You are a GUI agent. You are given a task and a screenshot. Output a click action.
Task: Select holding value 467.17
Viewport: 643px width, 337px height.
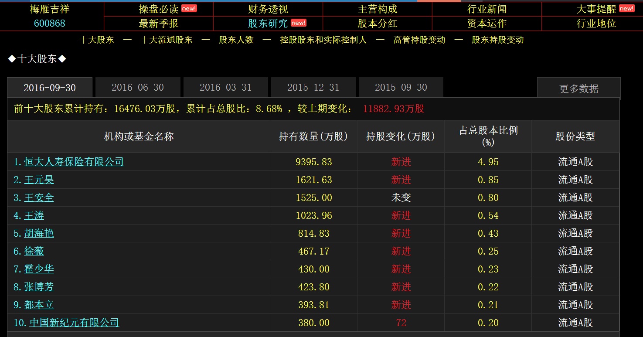314,252
